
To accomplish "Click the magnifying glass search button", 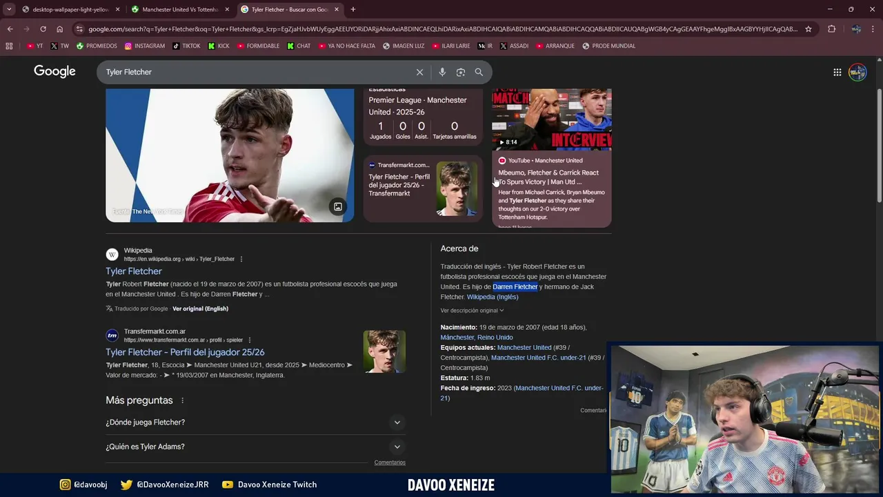I will tap(479, 72).
